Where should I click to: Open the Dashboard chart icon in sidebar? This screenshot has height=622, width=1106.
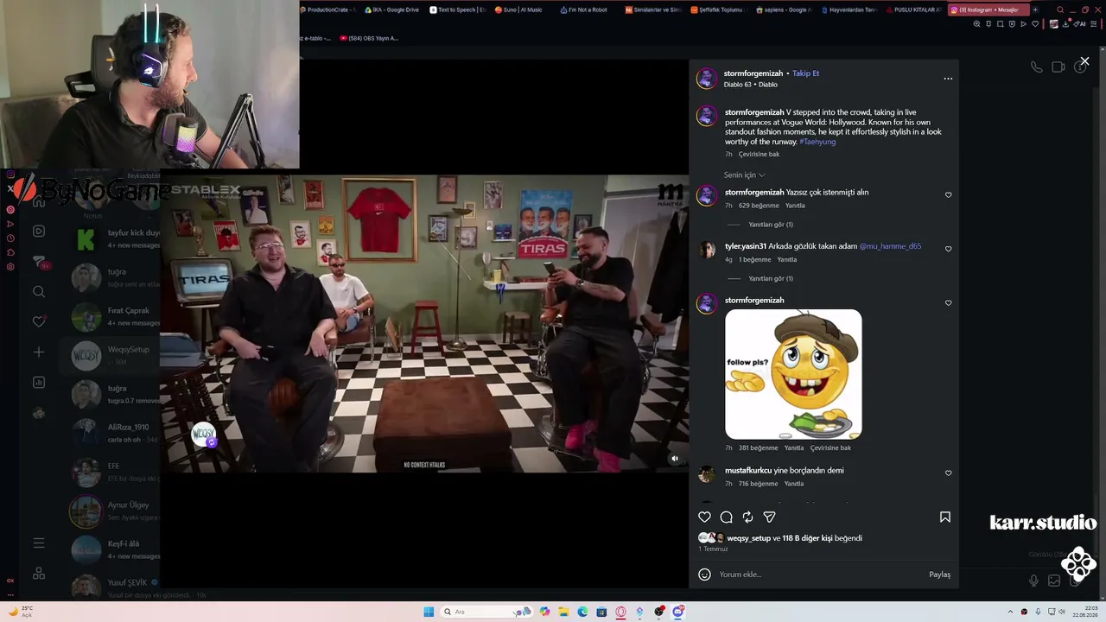[39, 382]
